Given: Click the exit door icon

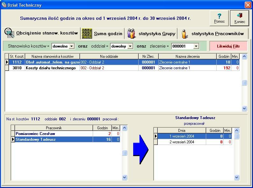Looking at the screenshot, I should pos(240,16).
